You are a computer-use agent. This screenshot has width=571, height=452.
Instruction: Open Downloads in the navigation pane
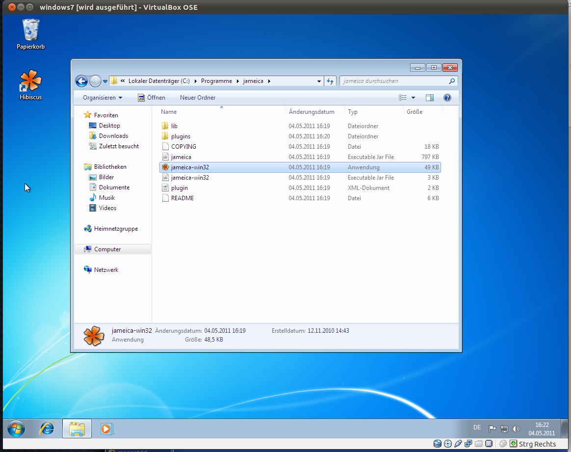click(108, 136)
